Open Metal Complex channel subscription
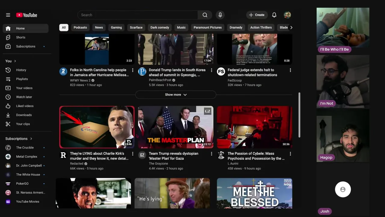This screenshot has width=385, height=217. [x=26, y=157]
